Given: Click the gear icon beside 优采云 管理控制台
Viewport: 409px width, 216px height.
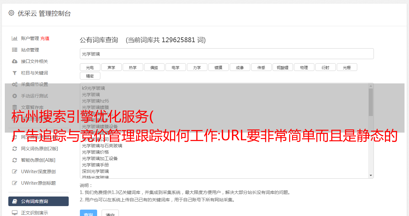Looking at the screenshot, I should coord(11,13).
